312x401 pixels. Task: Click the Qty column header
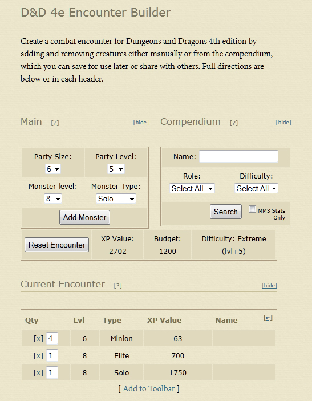point(32,321)
